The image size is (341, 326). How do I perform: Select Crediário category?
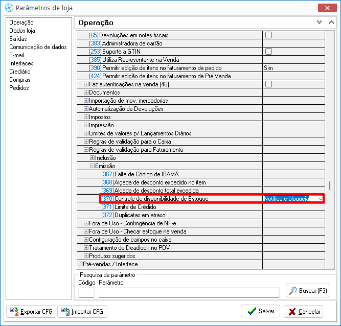[20, 72]
